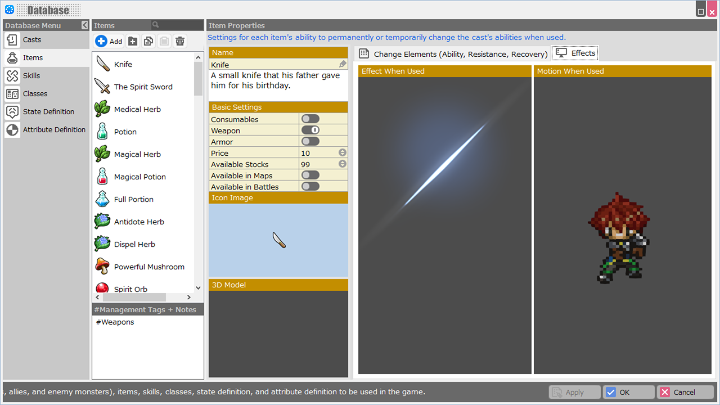Open the Skills database section
Image resolution: width=720 pixels, height=405 pixels.
pyautogui.click(x=31, y=76)
